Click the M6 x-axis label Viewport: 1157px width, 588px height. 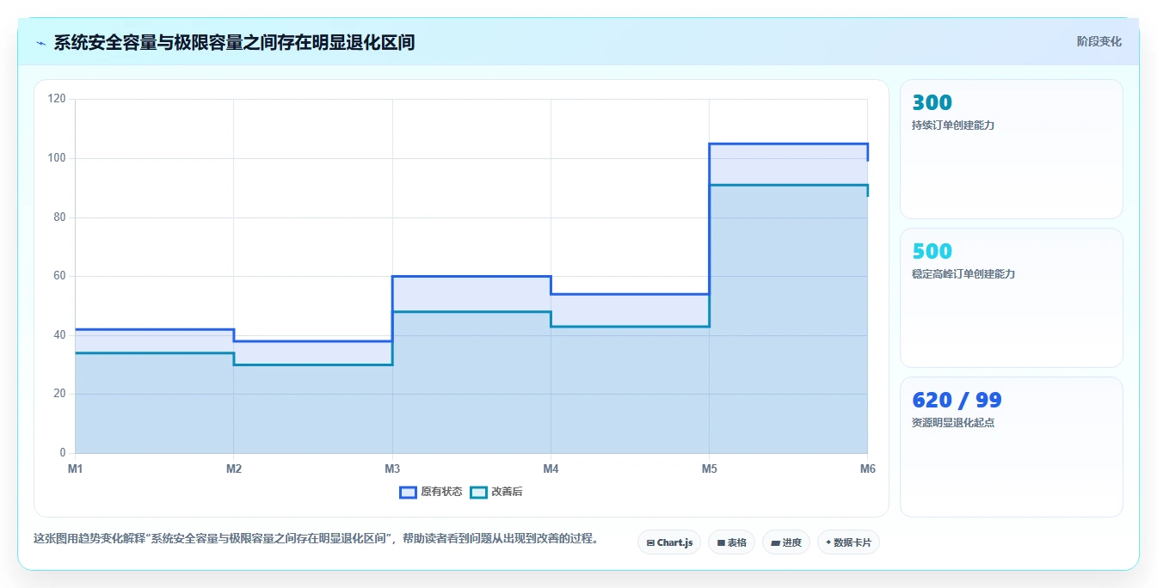[x=867, y=469]
